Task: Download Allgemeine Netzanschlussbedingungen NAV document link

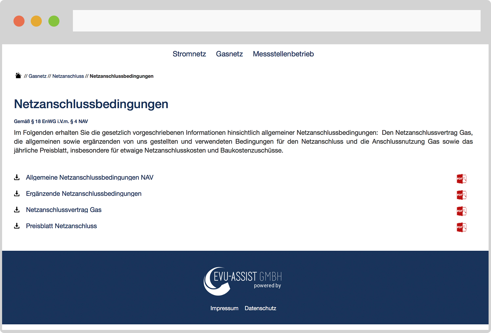Action: [89, 177]
